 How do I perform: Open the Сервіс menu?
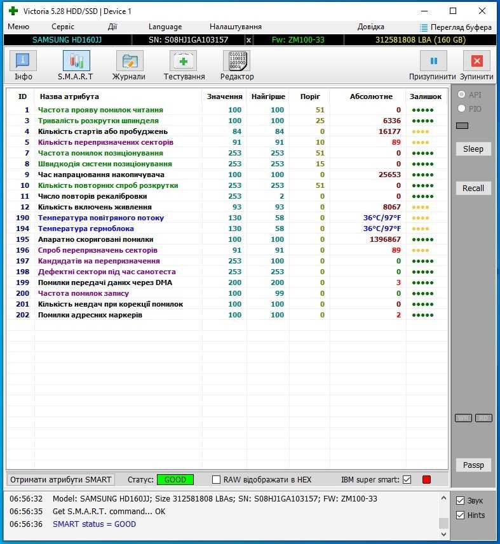coord(62,27)
